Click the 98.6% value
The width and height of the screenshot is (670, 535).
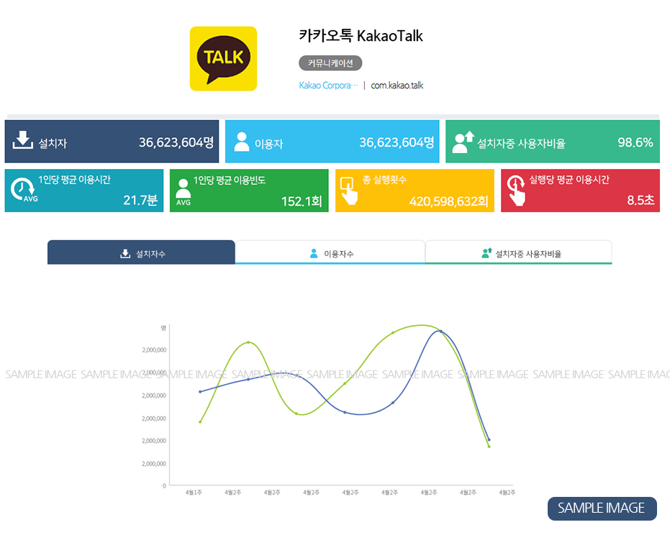pyautogui.click(x=635, y=142)
